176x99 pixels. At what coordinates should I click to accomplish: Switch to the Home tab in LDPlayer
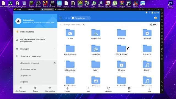[31, 10]
